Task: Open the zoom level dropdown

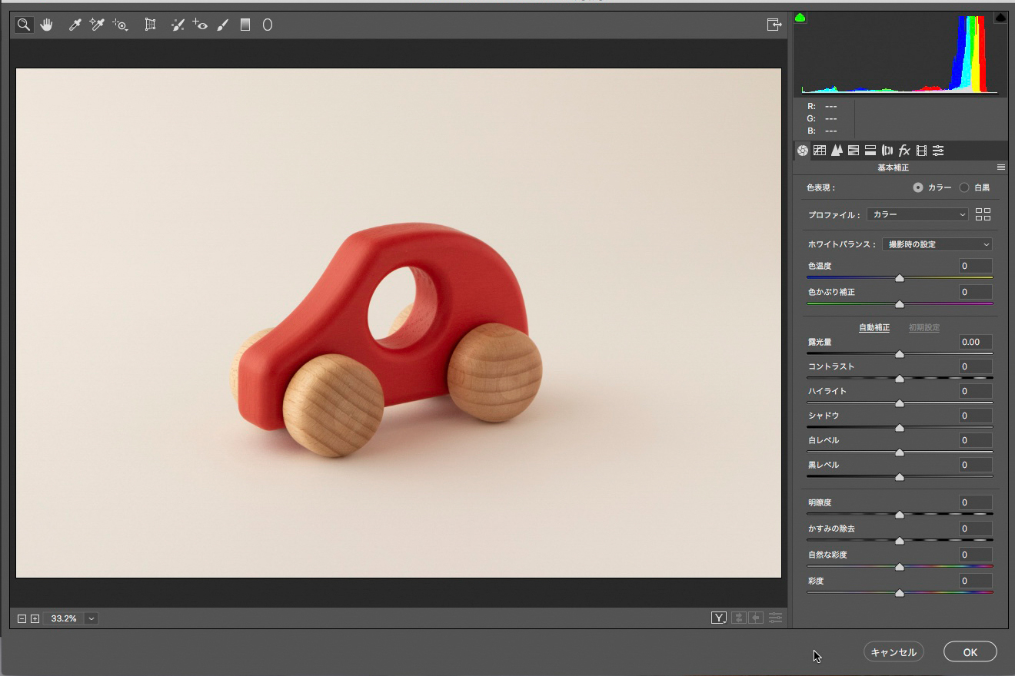Action: pos(92,618)
